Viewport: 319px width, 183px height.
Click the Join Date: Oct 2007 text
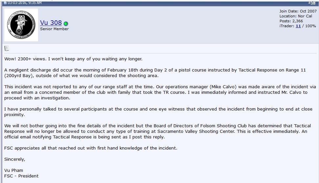tap(298, 11)
